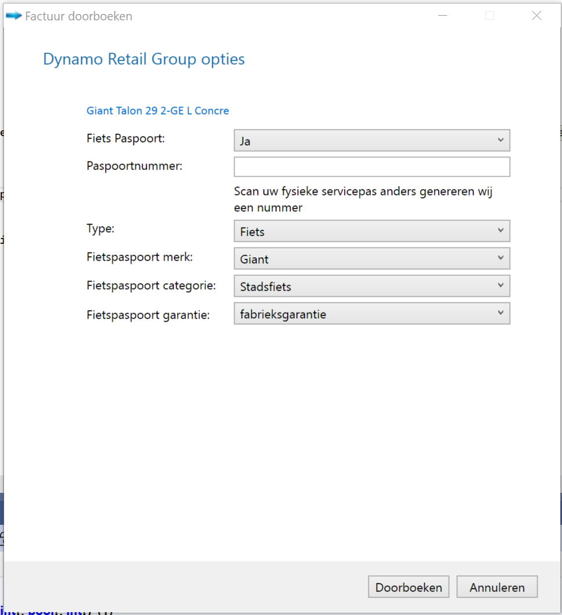This screenshot has width=562, height=615.
Task: Open the Fiets Paspoort dropdown showing Ja
Action: 372,140
